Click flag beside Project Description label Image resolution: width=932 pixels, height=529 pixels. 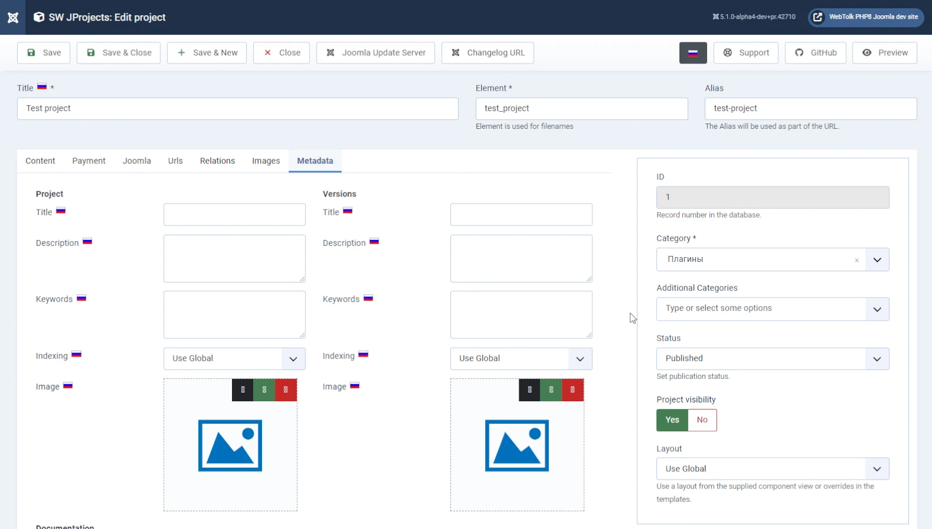(87, 241)
